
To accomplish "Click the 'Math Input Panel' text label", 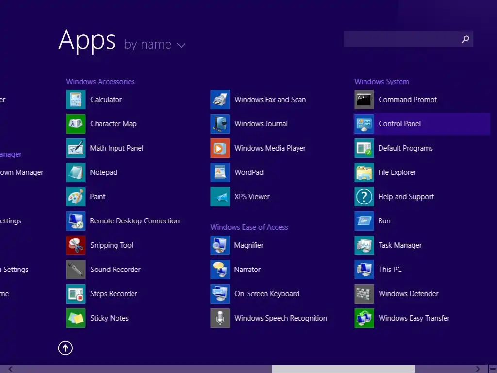I will [116, 148].
